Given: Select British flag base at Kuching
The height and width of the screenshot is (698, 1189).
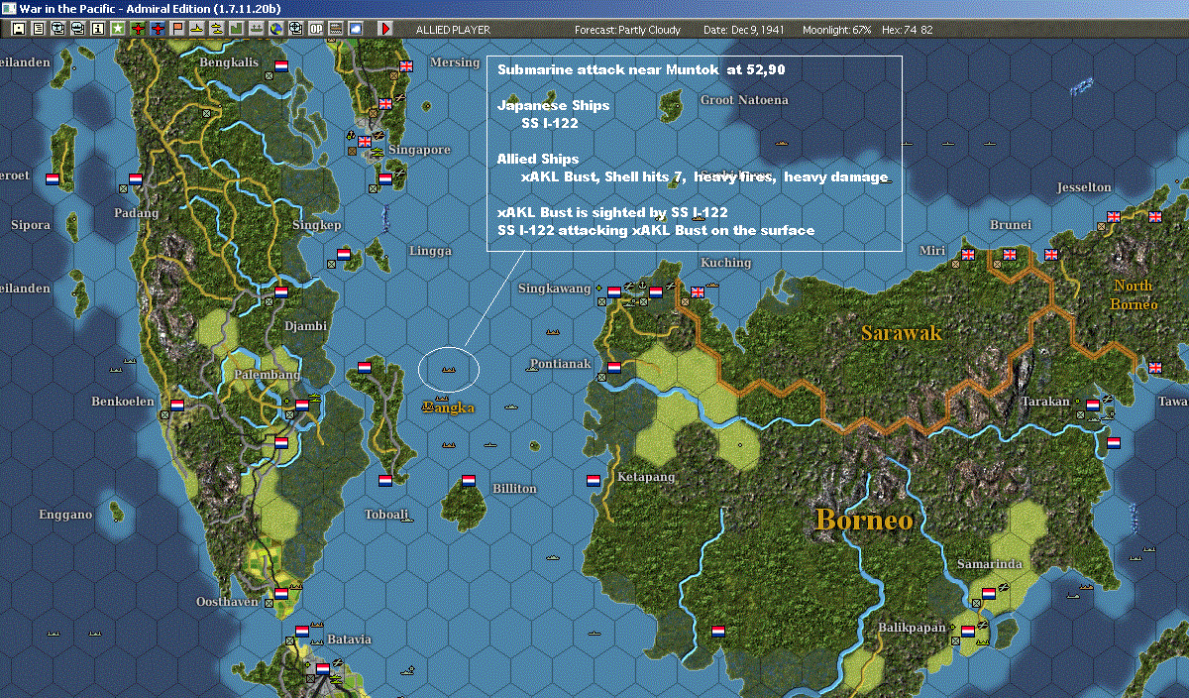Looking at the screenshot, I should 697,291.
